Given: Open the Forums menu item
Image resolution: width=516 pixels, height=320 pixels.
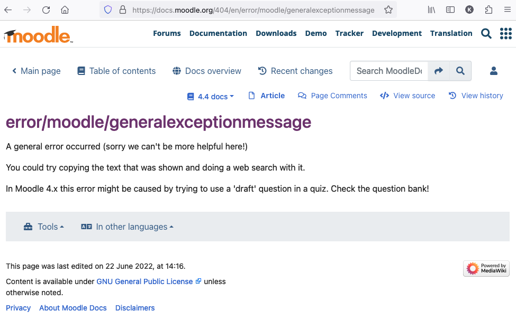Looking at the screenshot, I should click(167, 33).
